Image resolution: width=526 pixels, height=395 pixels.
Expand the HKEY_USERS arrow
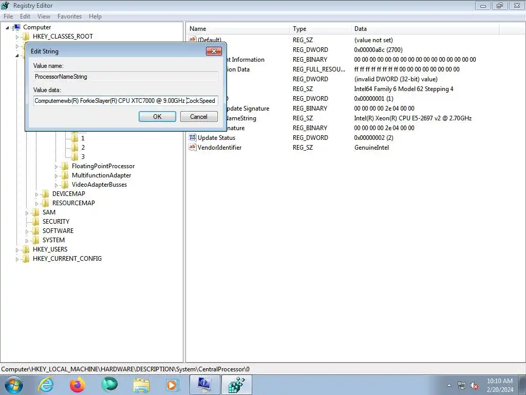pyautogui.click(x=17, y=250)
